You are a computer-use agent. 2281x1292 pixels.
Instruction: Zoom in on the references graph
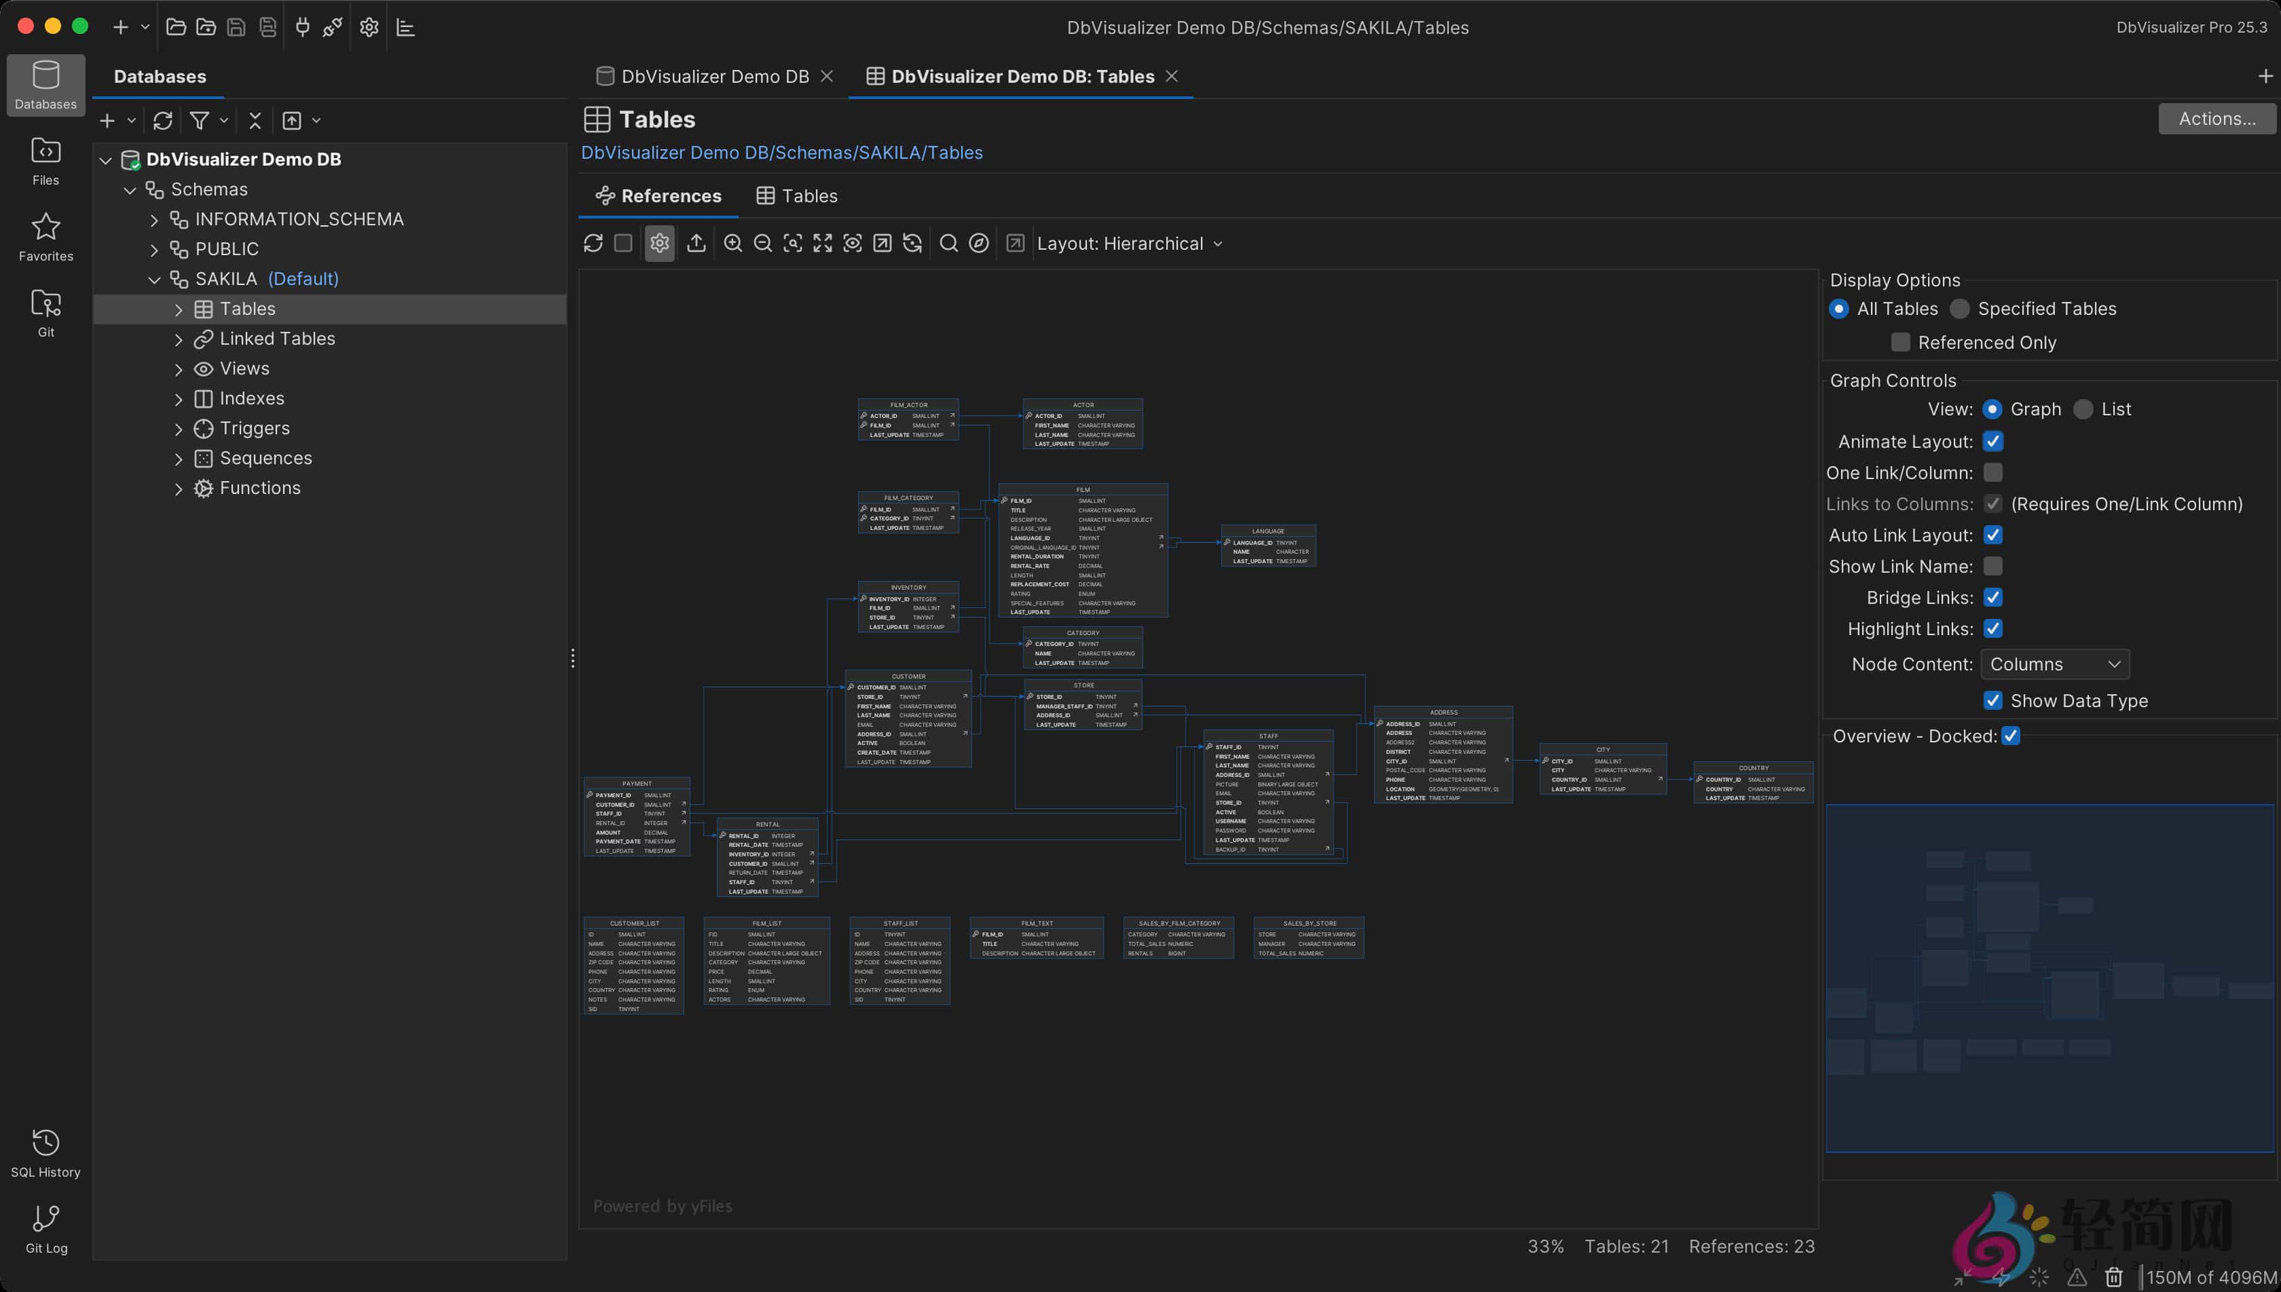[732, 242]
